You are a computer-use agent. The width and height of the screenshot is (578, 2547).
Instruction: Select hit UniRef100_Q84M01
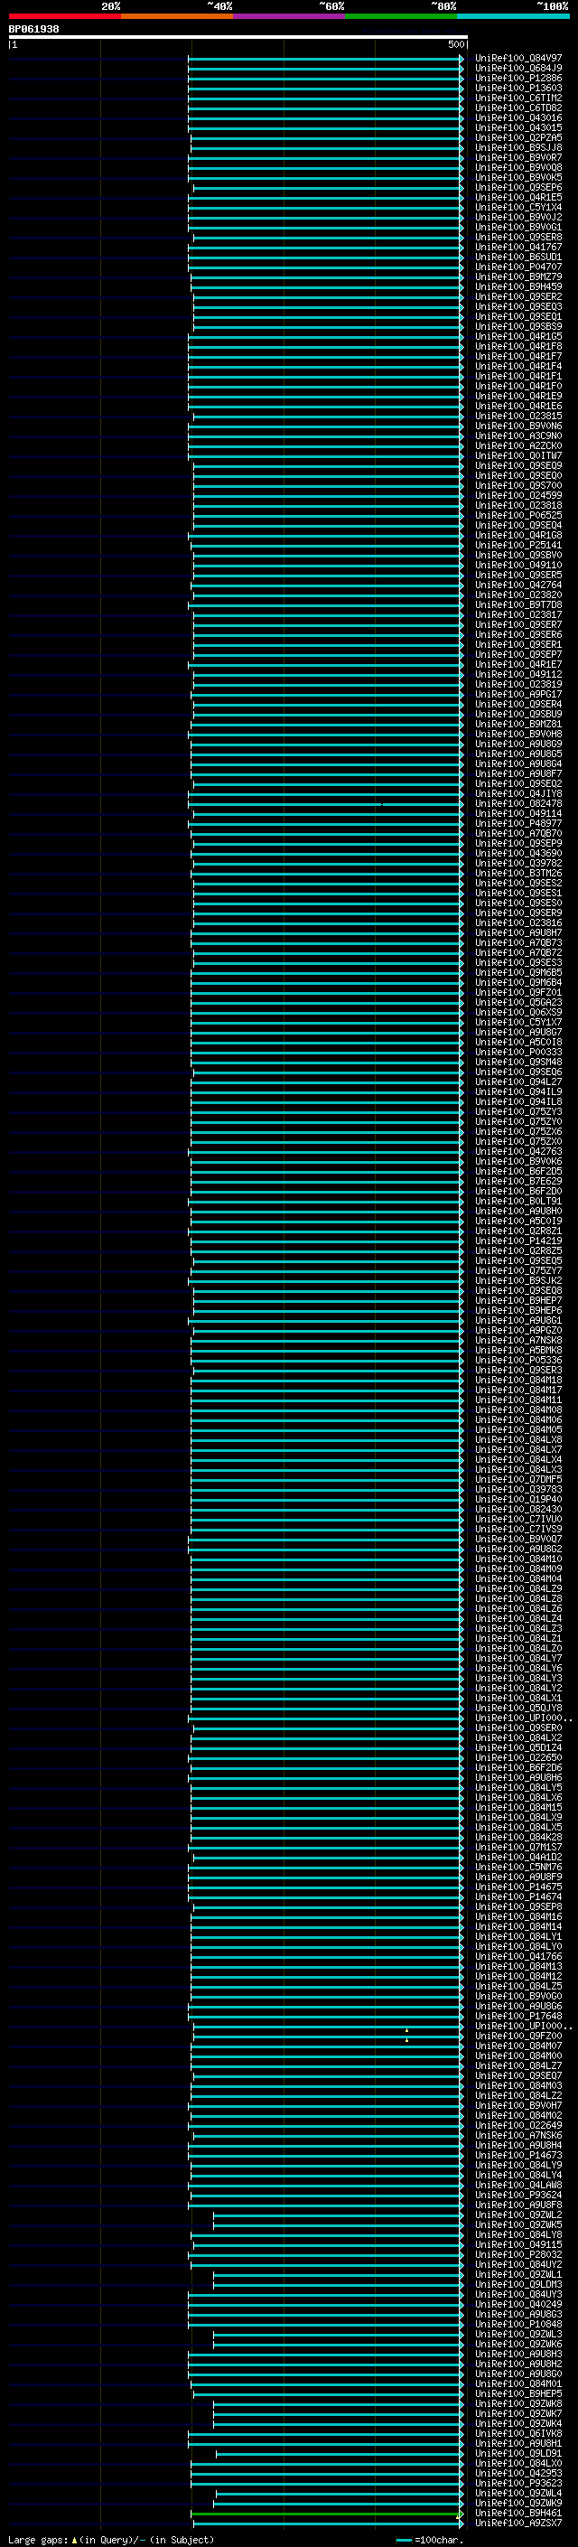pos(518,2383)
